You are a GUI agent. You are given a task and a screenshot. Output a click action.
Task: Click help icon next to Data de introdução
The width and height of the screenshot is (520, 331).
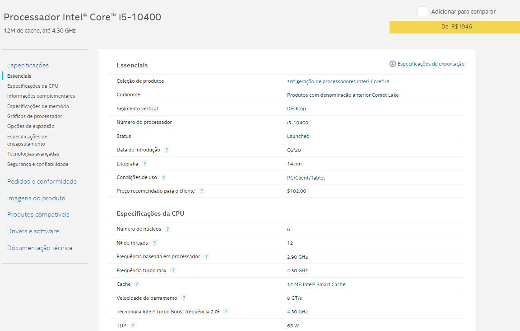pyautogui.click(x=167, y=150)
